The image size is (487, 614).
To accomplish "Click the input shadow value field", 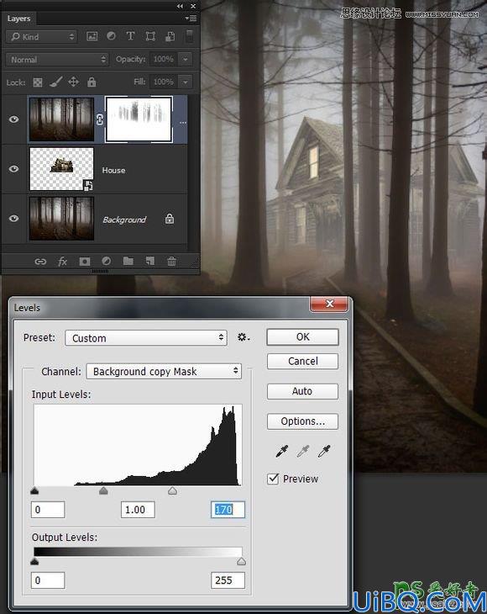I will click(x=48, y=510).
